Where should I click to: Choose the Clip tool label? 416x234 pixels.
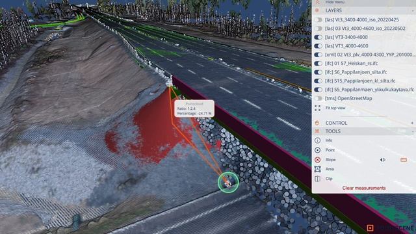(x=329, y=179)
